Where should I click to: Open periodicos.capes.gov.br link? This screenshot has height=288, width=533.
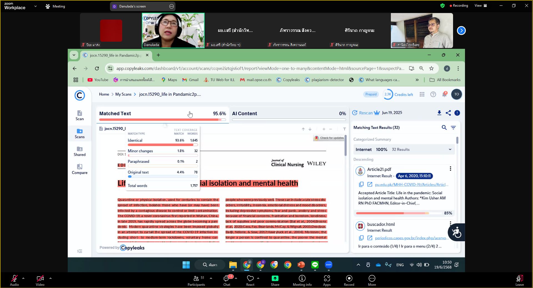(411, 238)
